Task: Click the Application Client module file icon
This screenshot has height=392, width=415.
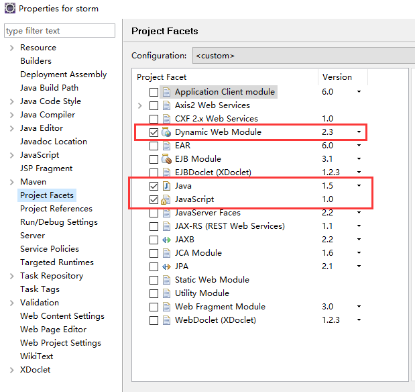Action: (x=166, y=92)
